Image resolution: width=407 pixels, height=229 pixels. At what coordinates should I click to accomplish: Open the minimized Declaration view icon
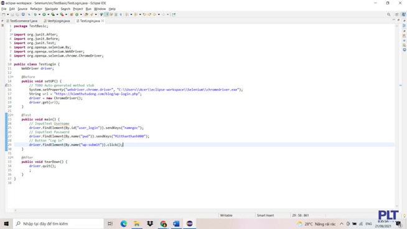pyautogui.click(x=405, y=45)
